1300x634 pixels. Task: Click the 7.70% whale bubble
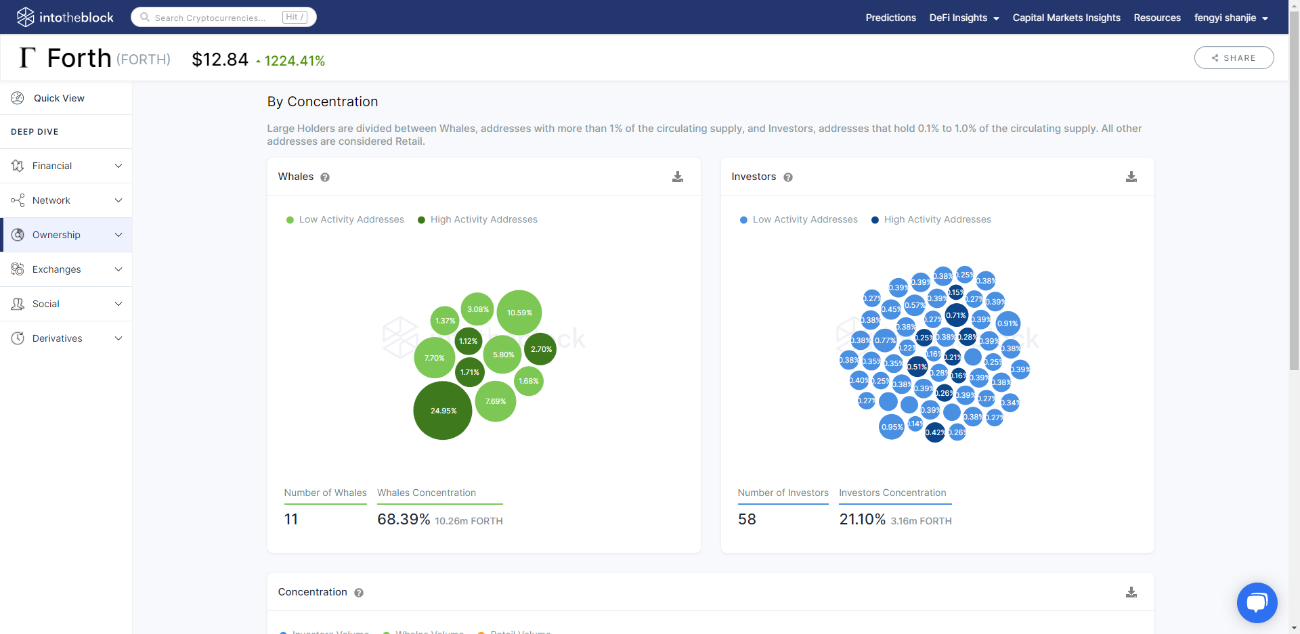coord(434,358)
